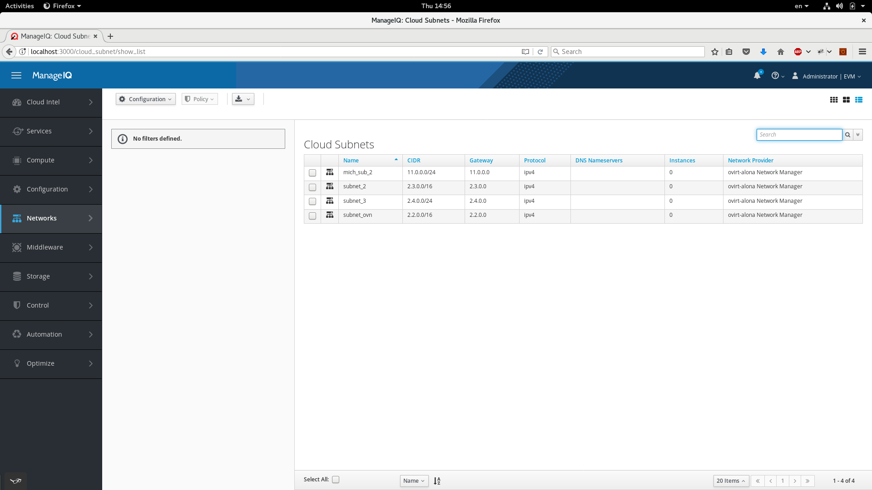The width and height of the screenshot is (872, 490).
Task: Check the subnet_ovn row checkbox
Action: (312, 216)
